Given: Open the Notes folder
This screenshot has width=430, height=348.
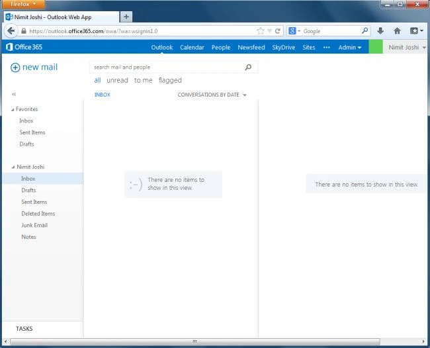Looking at the screenshot, I should 29,237.
